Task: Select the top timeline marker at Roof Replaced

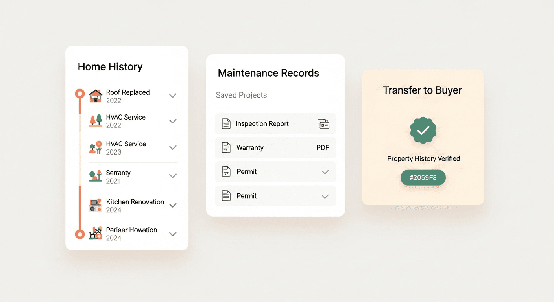Action: pos(80,94)
